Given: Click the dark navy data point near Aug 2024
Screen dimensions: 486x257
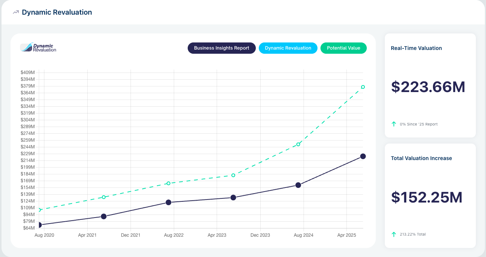Looking at the screenshot, I should click(298, 185).
